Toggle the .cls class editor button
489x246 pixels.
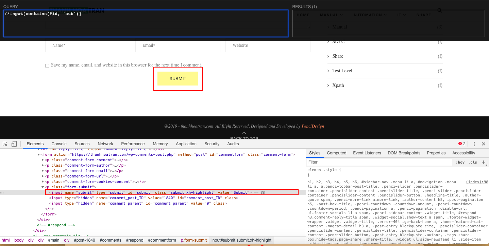(x=473, y=162)
